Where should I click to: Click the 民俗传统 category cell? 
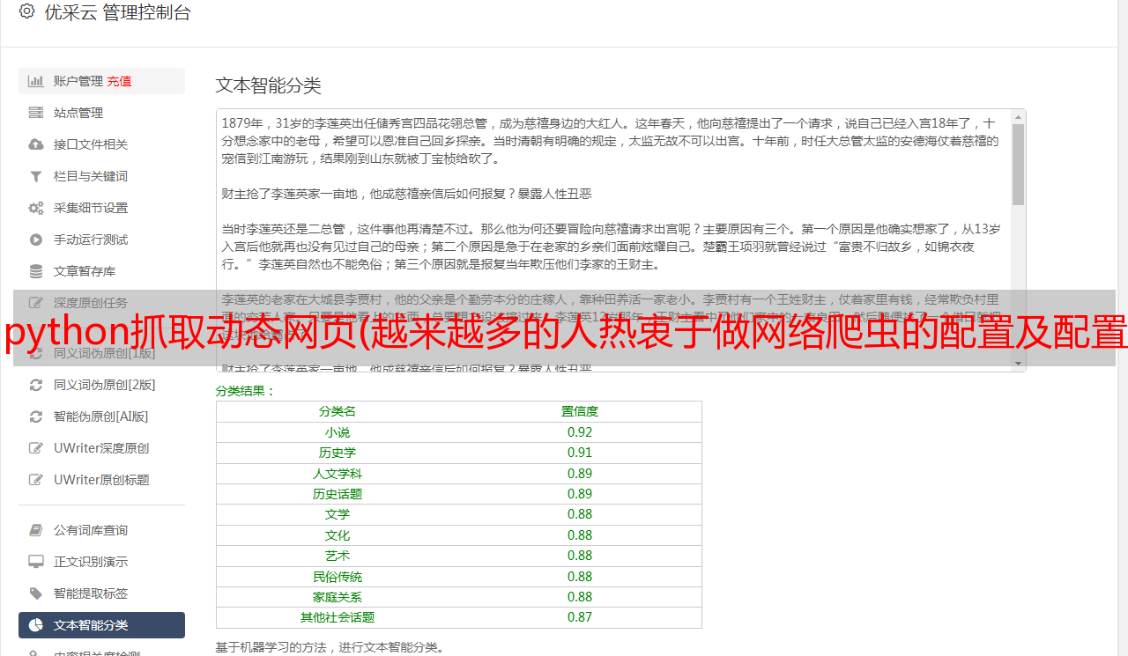click(338, 577)
